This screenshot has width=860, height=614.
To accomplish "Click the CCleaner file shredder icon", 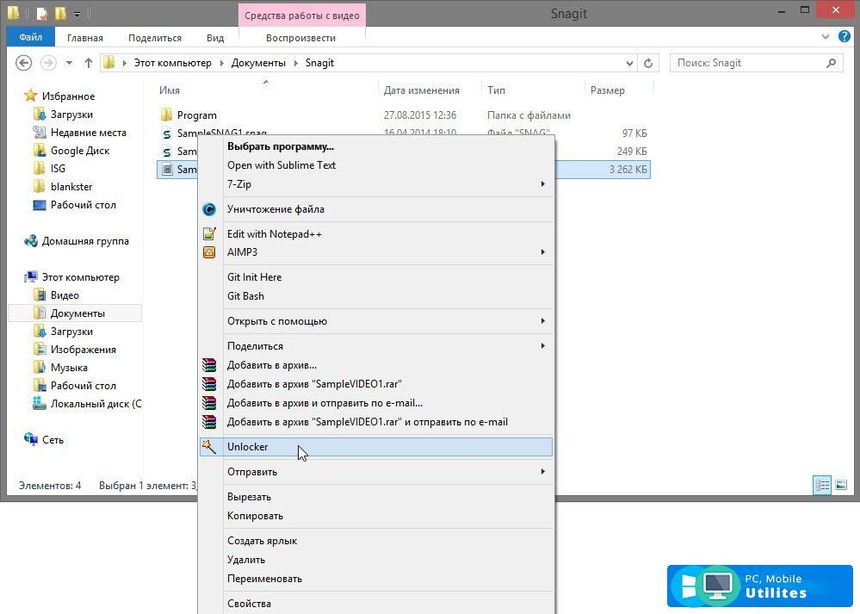I will pyautogui.click(x=209, y=209).
